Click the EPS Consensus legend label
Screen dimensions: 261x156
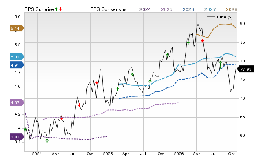tap(108, 9)
